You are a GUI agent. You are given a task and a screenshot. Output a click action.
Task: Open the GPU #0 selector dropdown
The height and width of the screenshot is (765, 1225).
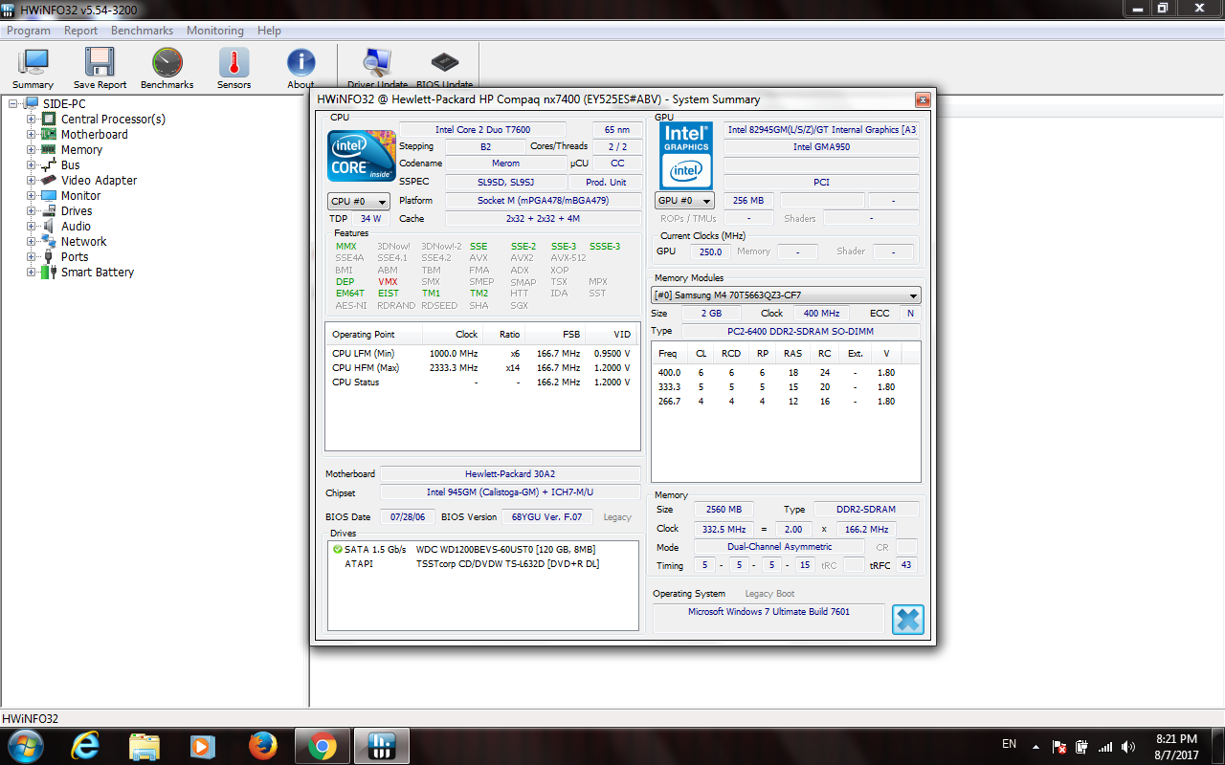684,201
